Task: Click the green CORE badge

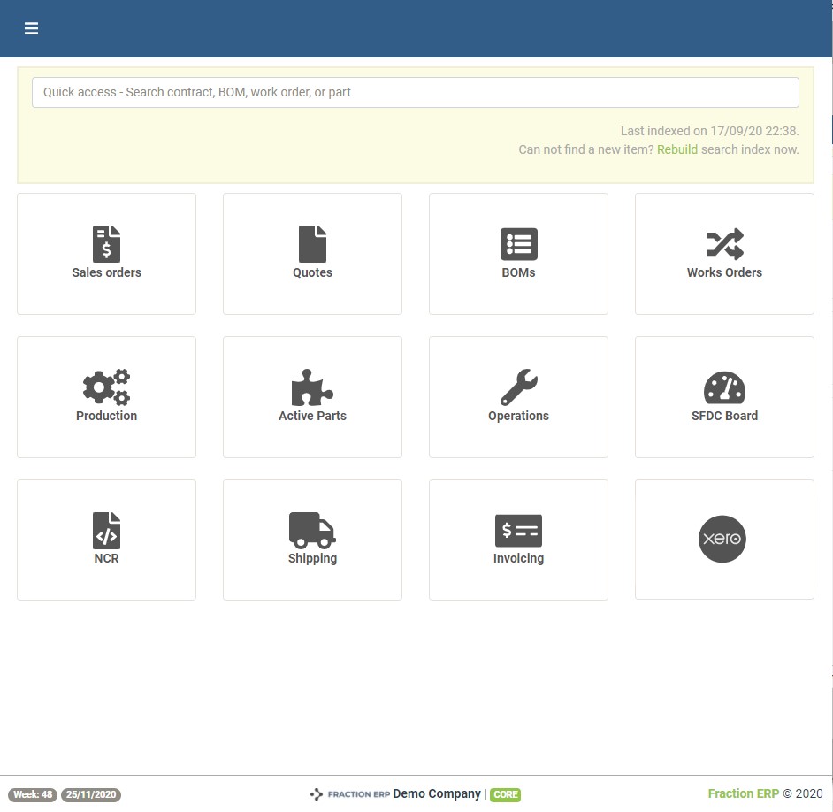Action: [x=505, y=794]
